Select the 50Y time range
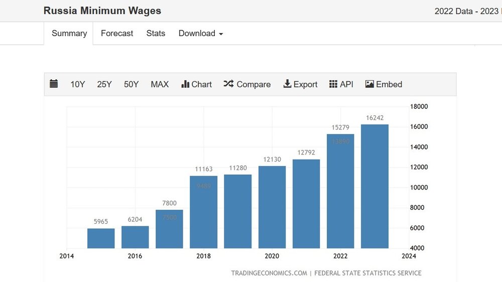The width and height of the screenshot is (502, 282). point(131,84)
